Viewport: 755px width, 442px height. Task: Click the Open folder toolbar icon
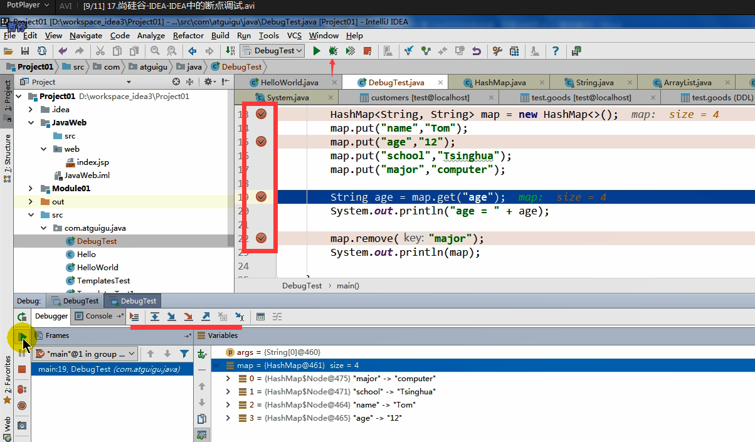click(9, 51)
